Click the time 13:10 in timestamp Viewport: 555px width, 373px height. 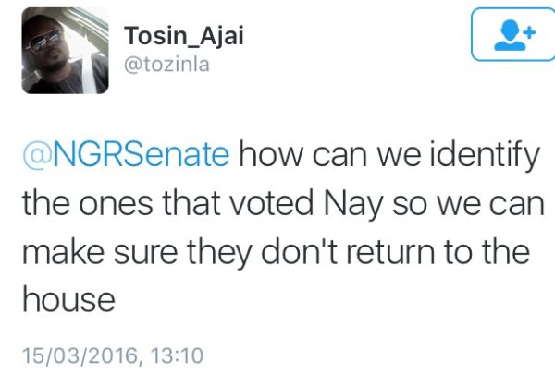(179, 355)
